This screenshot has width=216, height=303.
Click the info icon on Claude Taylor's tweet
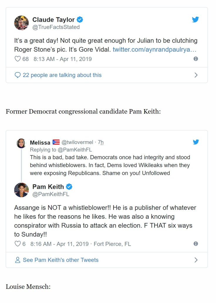click(x=196, y=59)
